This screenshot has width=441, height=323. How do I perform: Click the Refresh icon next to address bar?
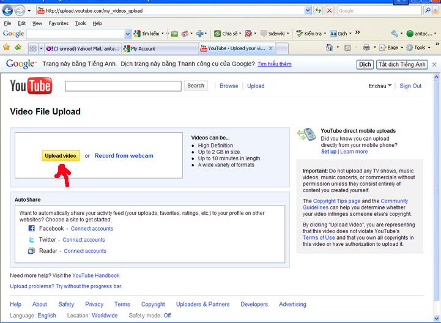[x=318, y=11]
